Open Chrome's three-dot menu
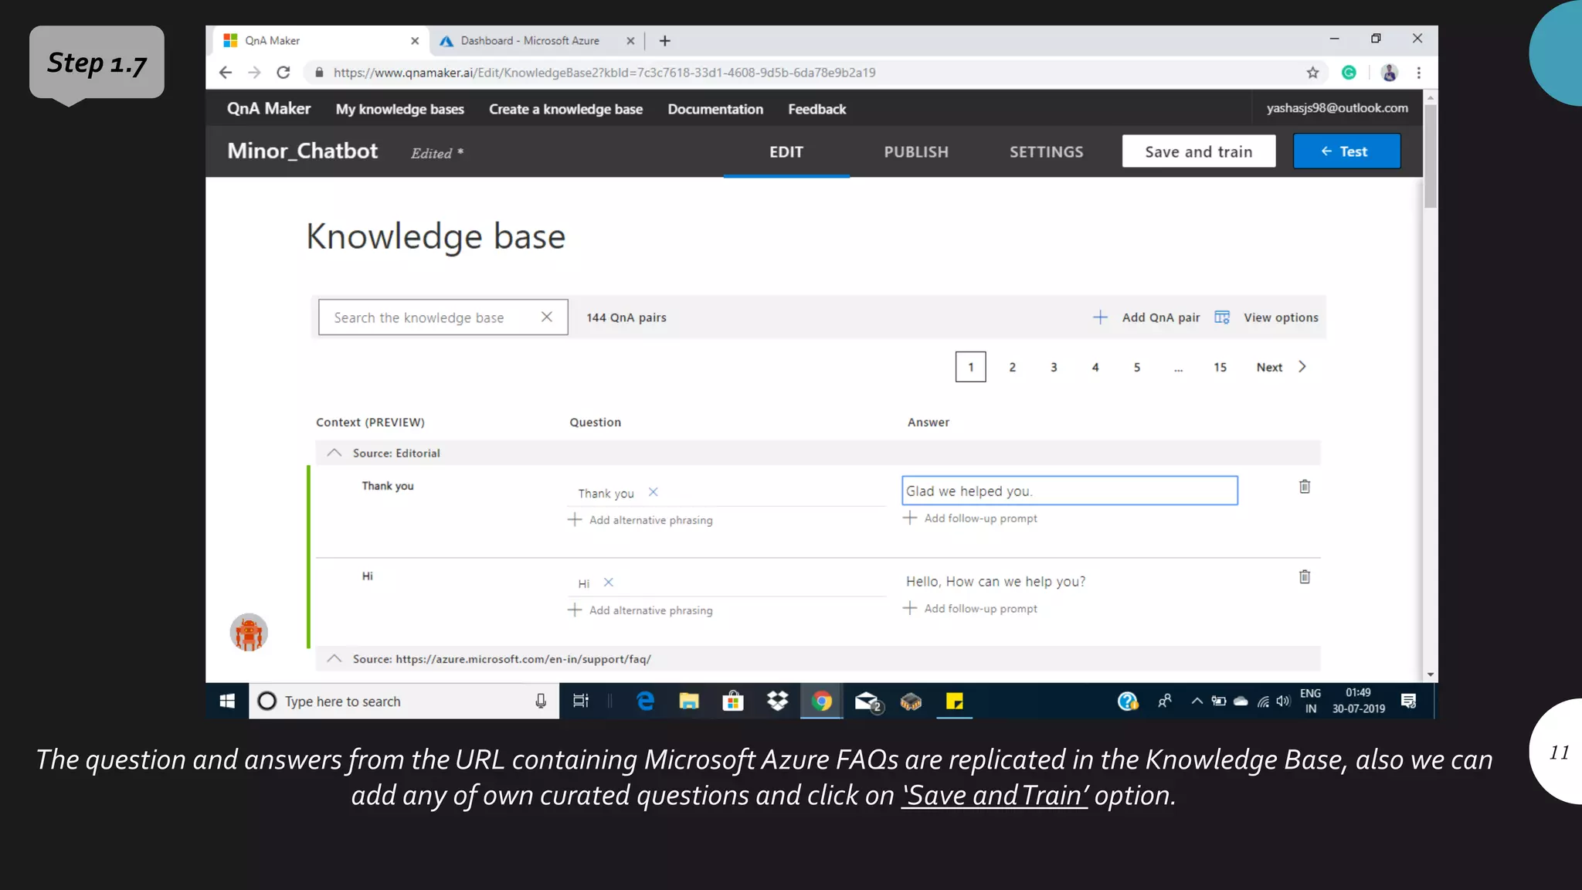 pyautogui.click(x=1419, y=73)
